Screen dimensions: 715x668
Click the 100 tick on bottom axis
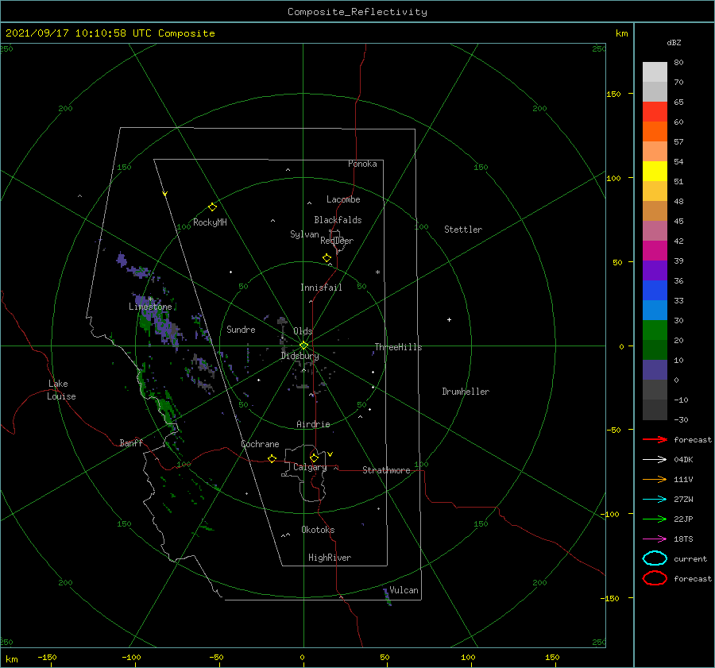(468, 657)
